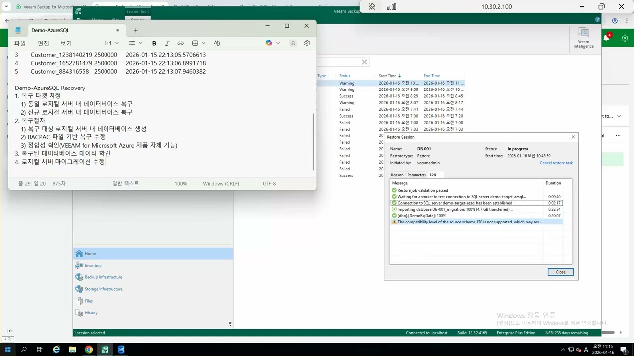Image resolution: width=634 pixels, height=356 pixels.
Task: Open Storage Infrastructure view
Action: (153, 289)
